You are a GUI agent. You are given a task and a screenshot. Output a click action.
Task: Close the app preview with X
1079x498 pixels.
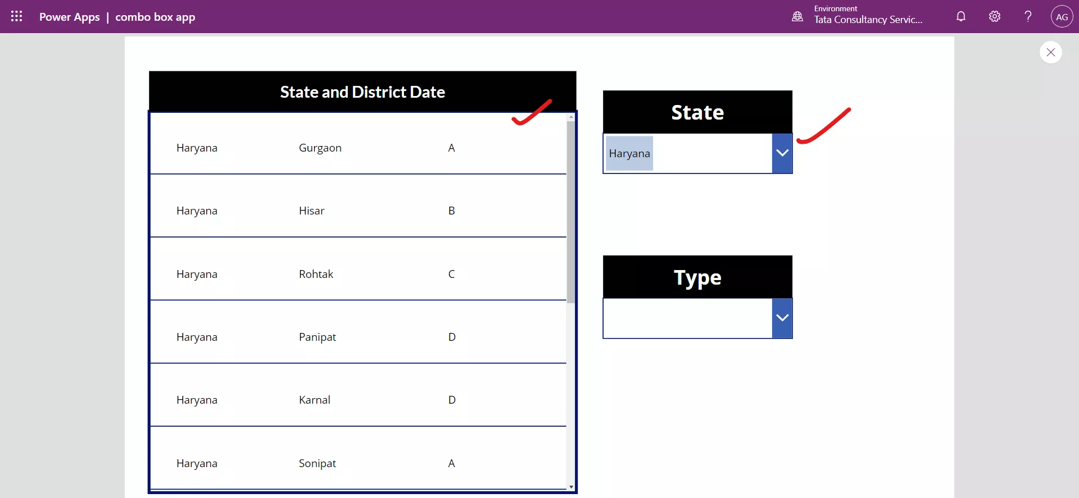[1050, 52]
